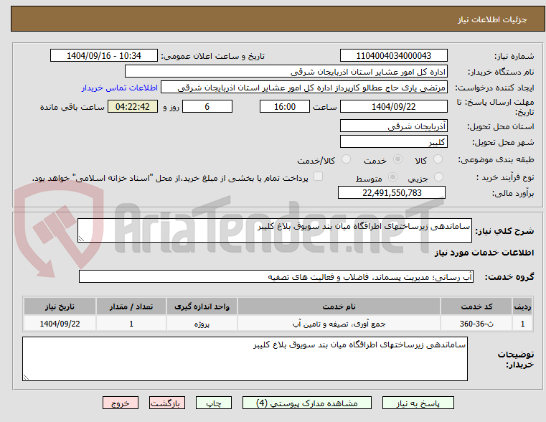This screenshot has height=422, width=546.
Task: Click the unit cell پروژه
Action: [202, 324]
